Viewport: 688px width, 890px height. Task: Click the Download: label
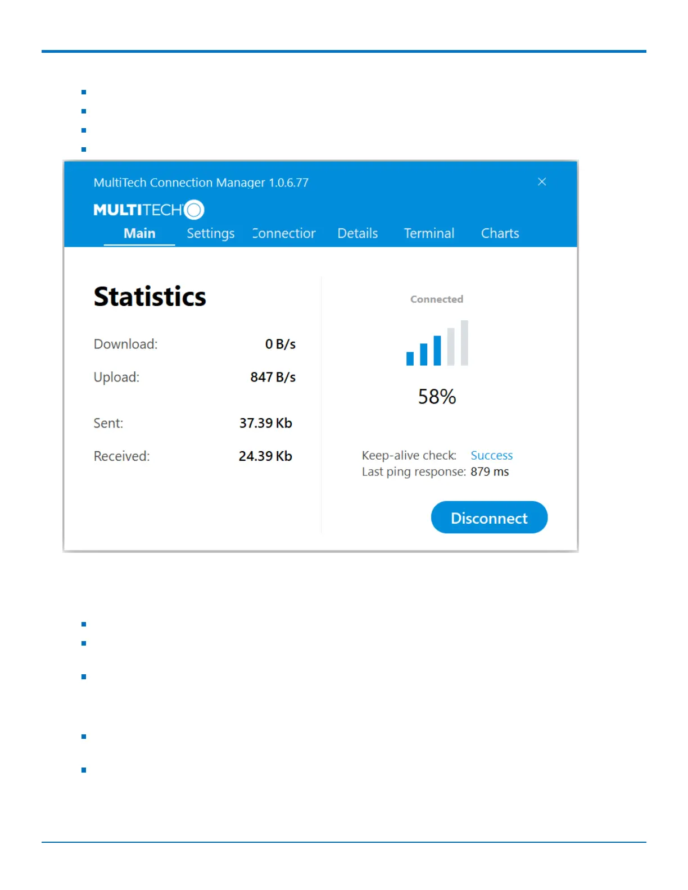point(126,344)
